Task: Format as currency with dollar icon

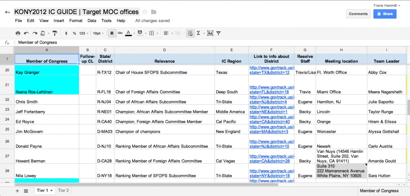Action: click(66, 34)
